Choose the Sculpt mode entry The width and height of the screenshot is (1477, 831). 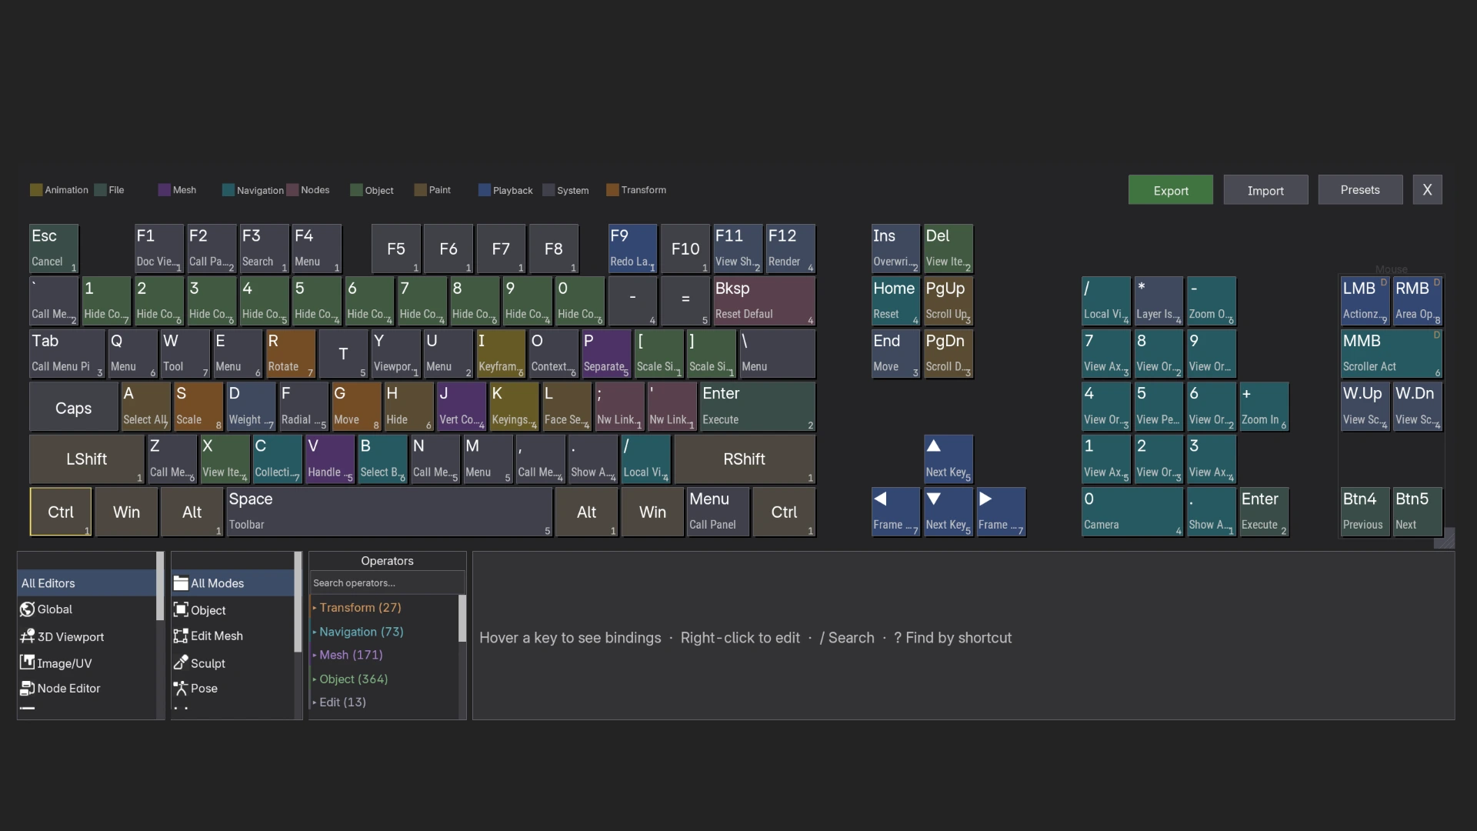pos(232,662)
